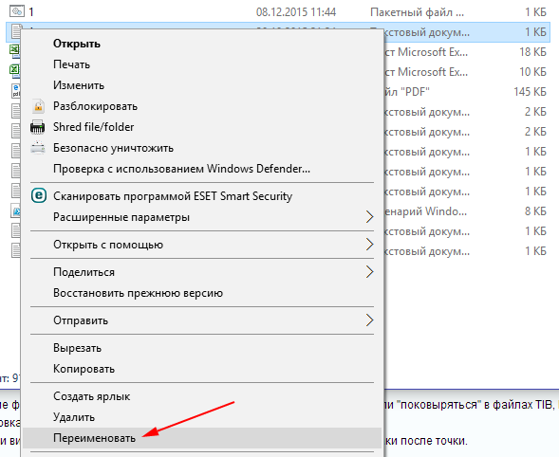Select the first Excel file icon

tap(14, 49)
